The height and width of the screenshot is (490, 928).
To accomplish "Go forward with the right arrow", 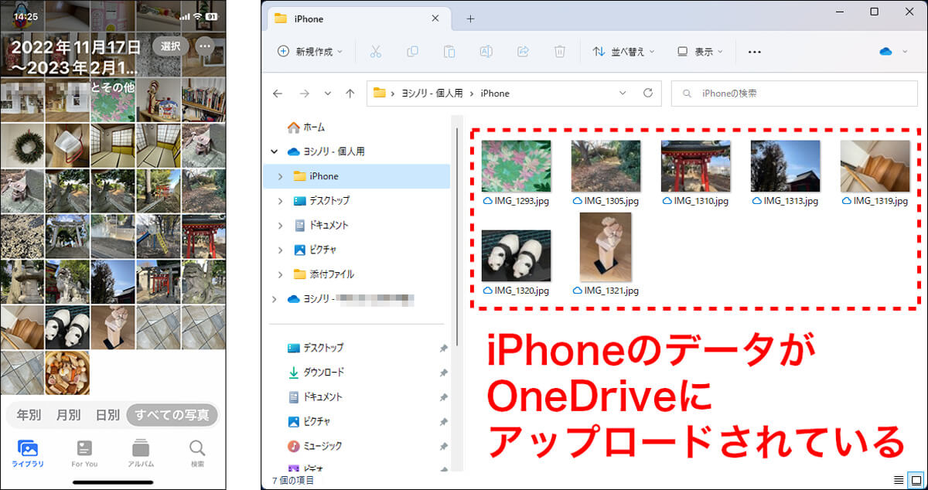I will coord(304,94).
